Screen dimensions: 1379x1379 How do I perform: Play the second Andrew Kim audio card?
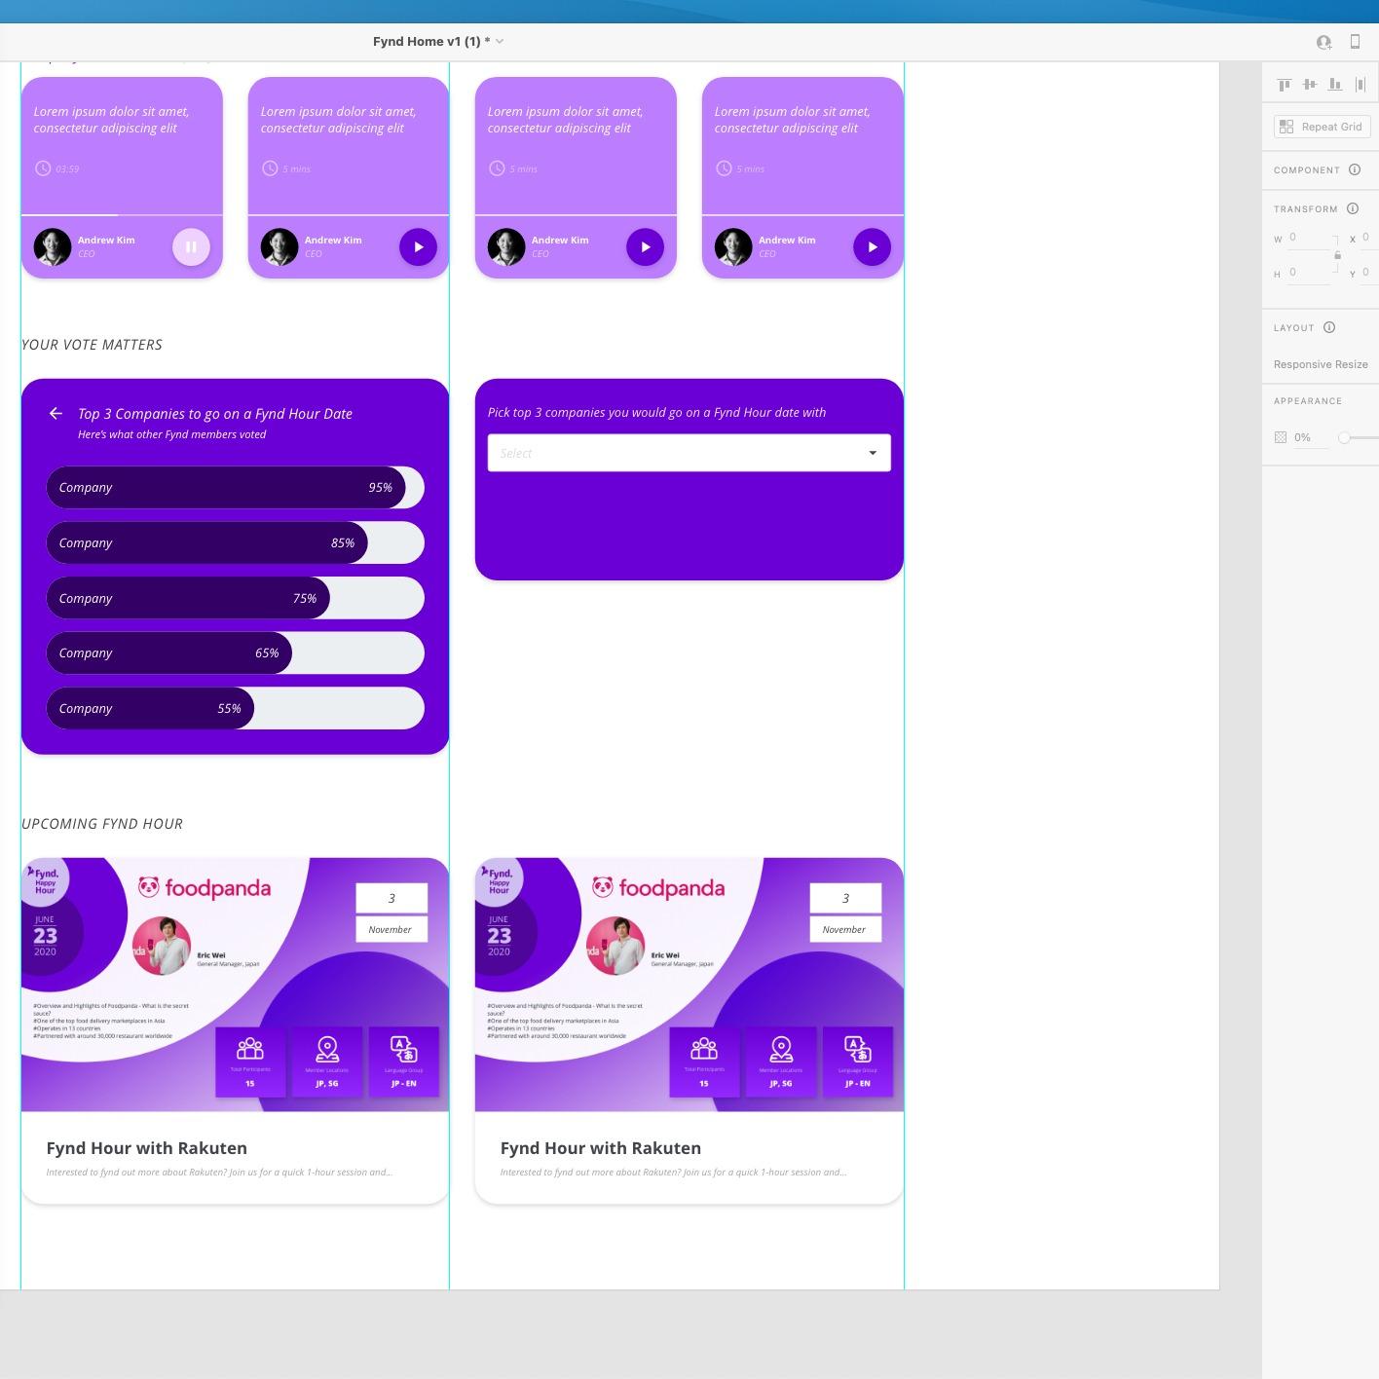pyautogui.click(x=418, y=247)
